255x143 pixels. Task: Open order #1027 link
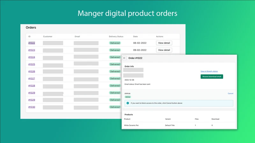(x=32, y=78)
